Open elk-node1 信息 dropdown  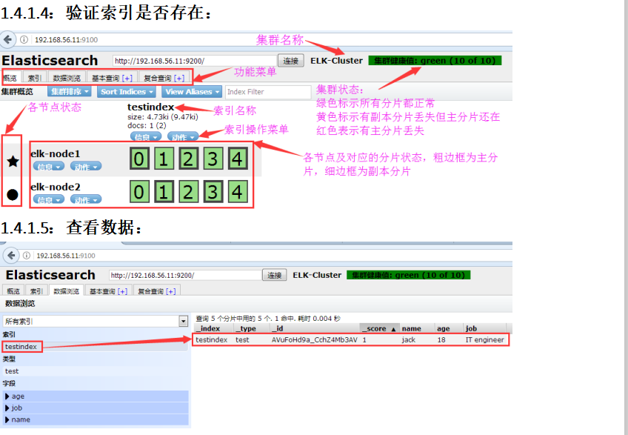48,167
